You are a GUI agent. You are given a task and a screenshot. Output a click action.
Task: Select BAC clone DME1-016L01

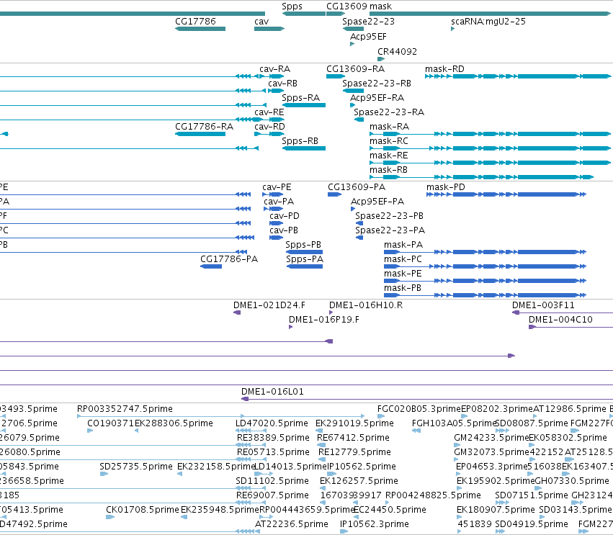(272, 392)
